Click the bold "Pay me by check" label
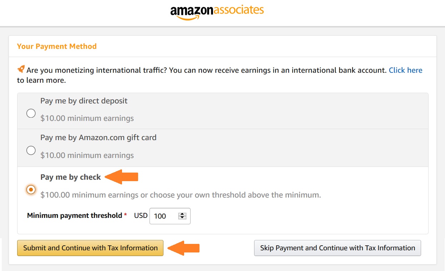Viewport: 445px width, 271px height. [x=71, y=177]
